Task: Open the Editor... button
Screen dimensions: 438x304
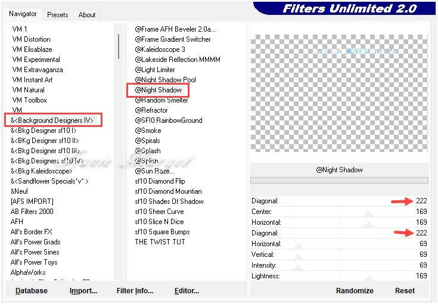Action: click(x=187, y=291)
